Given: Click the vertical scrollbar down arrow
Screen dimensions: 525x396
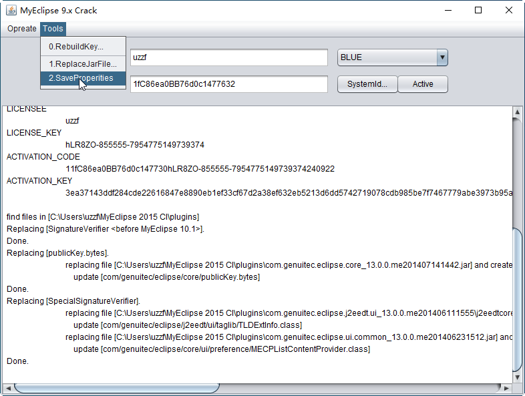Looking at the screenshot, I should [x=518, y=377].
